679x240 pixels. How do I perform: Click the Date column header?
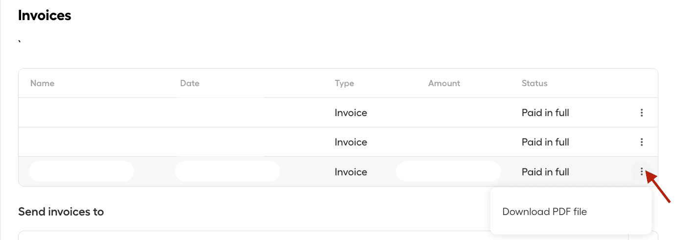pyautogui.click(x=190, y=83)
